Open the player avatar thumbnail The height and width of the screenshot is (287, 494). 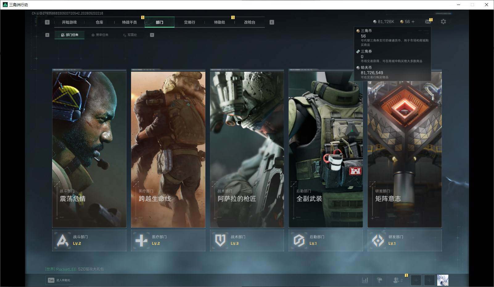pyautogui.click(x=443, y=280)
